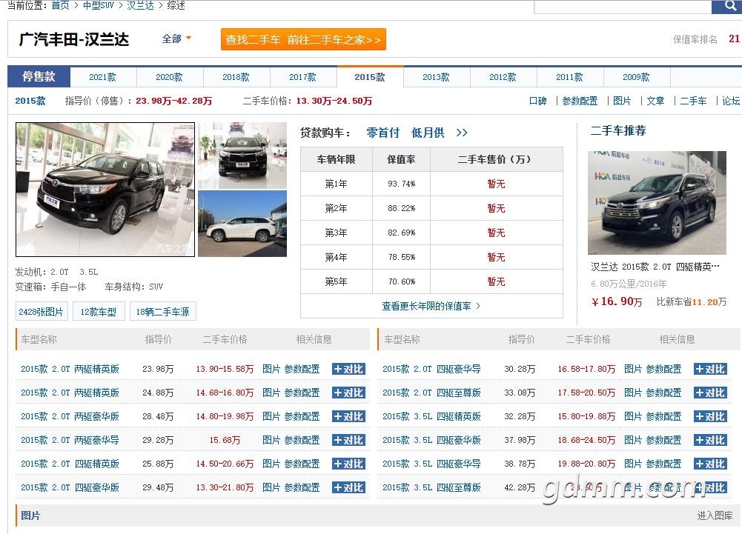Screen dimensions: 742x534
Task: Open 图片 for 3.5L 四驱精英版 row
Action: (633, 416)
